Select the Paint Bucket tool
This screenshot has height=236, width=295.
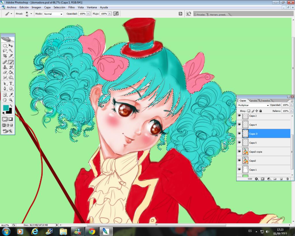pos(11,72)
